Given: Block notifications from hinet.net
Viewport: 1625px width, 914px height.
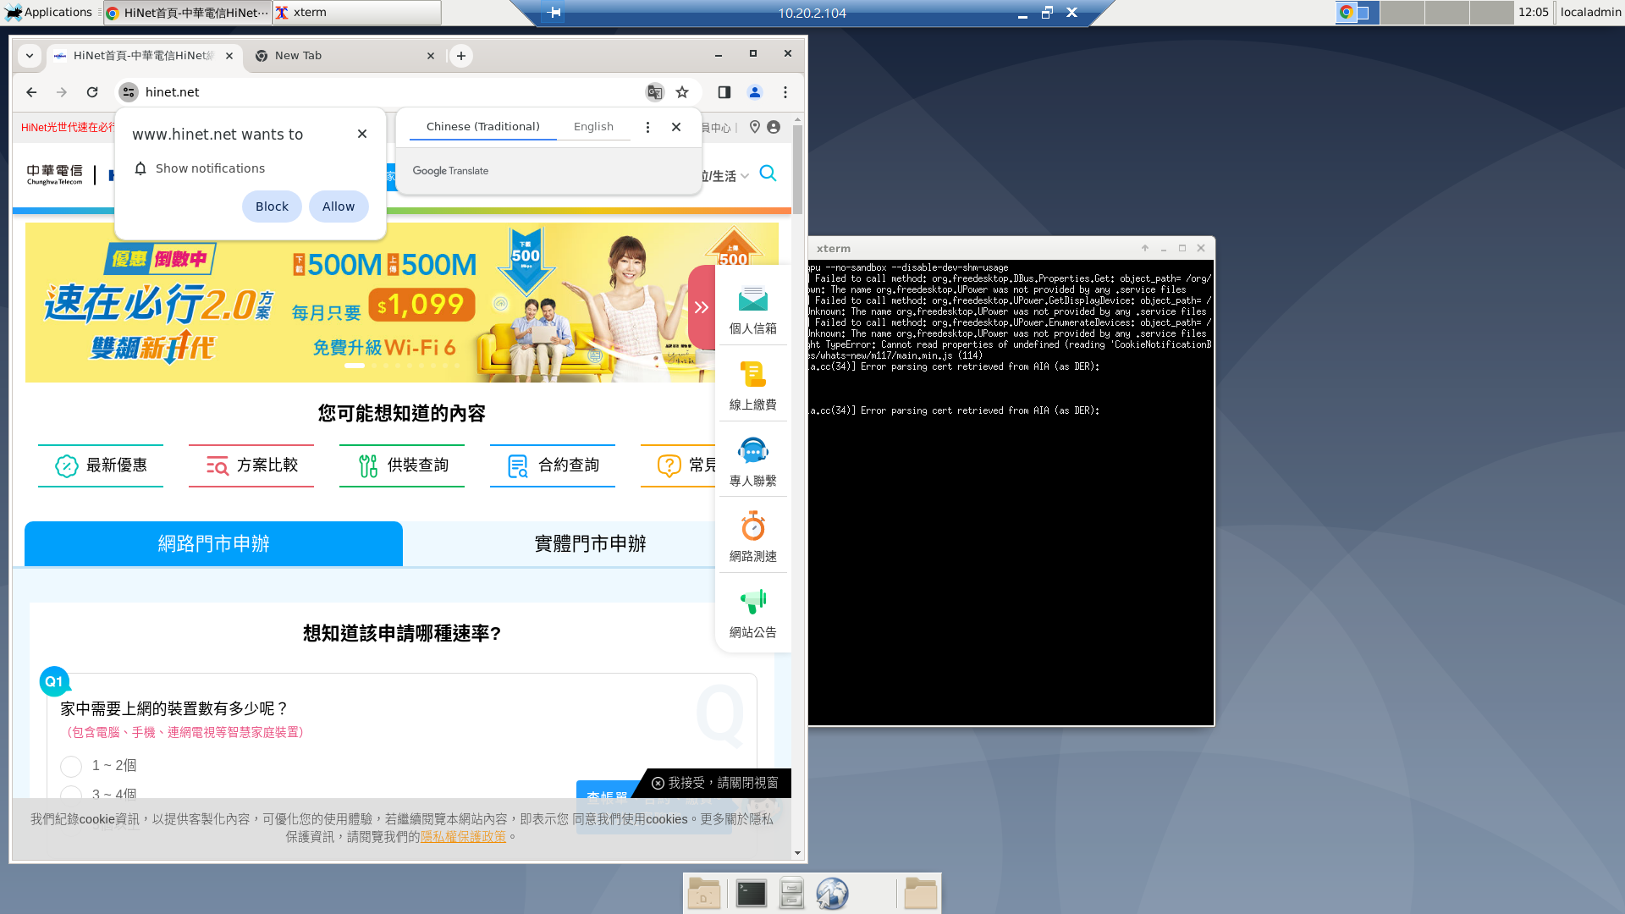Looking at the screenshot, I should coord(272,206).
